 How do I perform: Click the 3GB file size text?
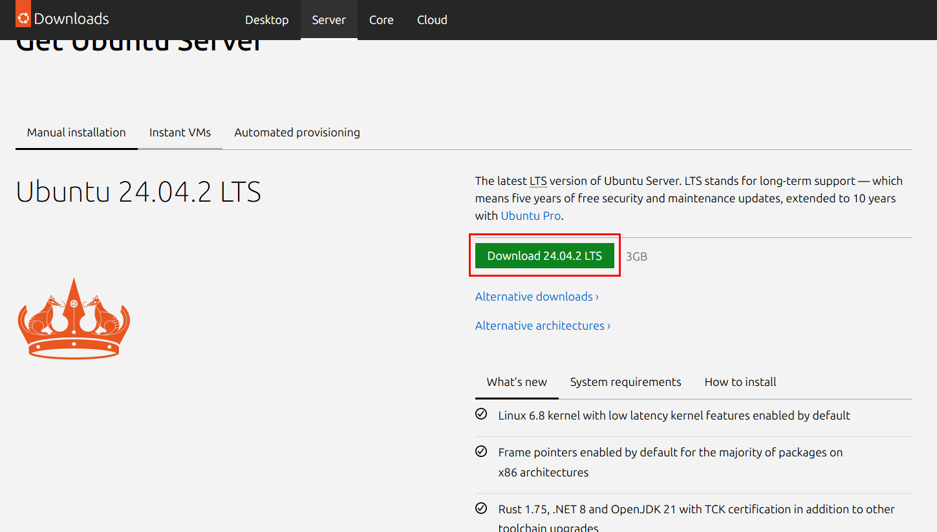636,257
